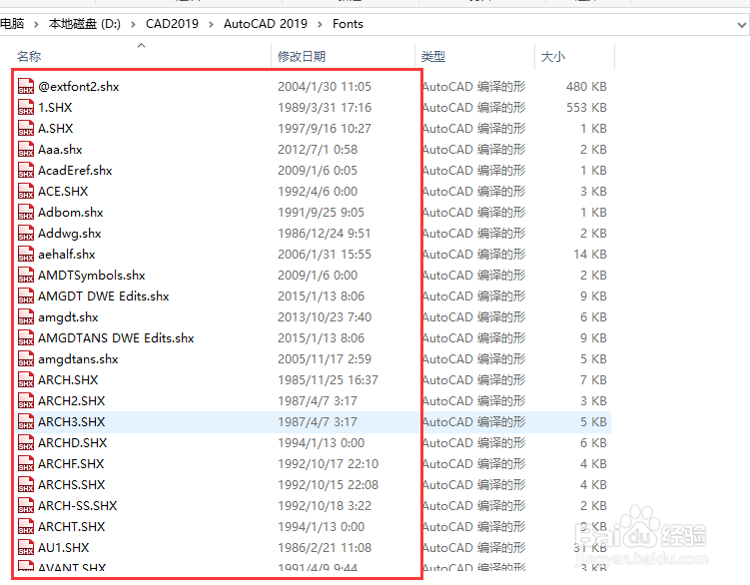This screenshot has width=750, height=585.
Task: Go to 电脑 breadcrumb segment
Action: 12,23
